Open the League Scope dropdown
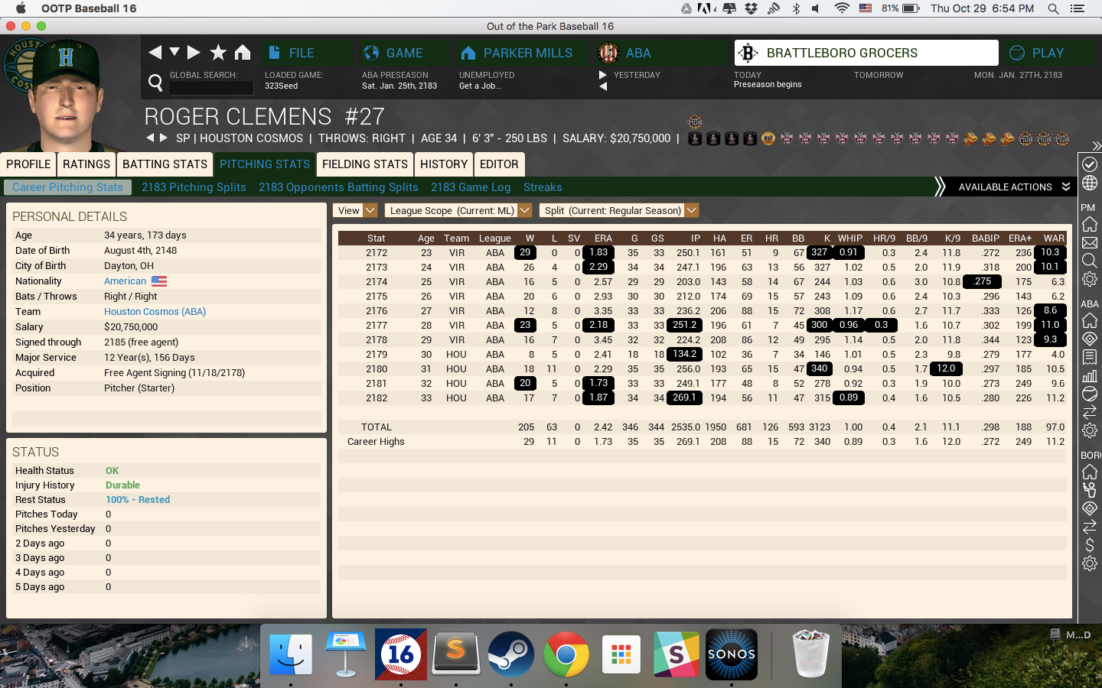 (x=458, y=210)
